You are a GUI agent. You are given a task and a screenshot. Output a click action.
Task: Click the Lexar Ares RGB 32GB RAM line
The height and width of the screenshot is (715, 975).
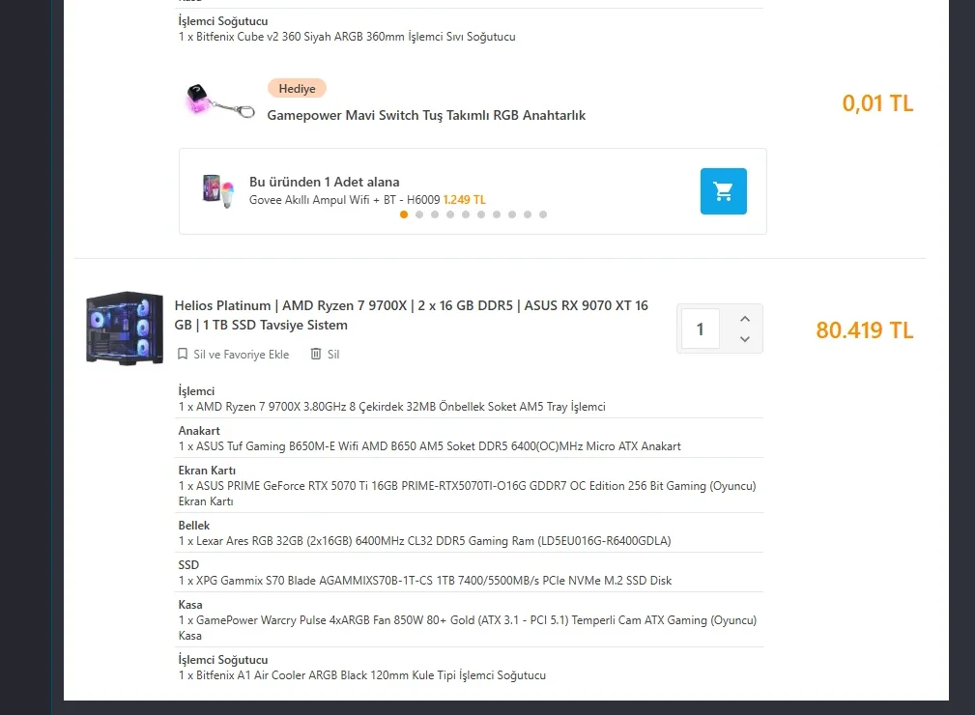pyautogui.click(x=425, y=541)
